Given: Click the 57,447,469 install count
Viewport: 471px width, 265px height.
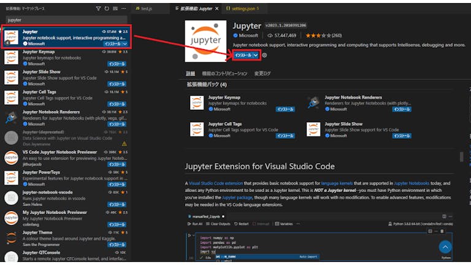Looking at the screenshot, I should [x=281, y=36].
